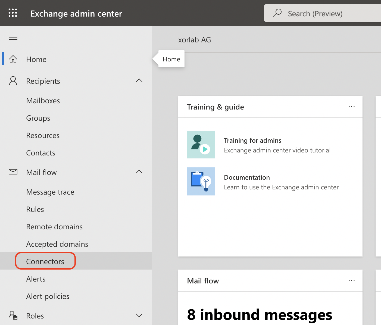Open Mail flow card options menu
381x325 pixels.
352,280
